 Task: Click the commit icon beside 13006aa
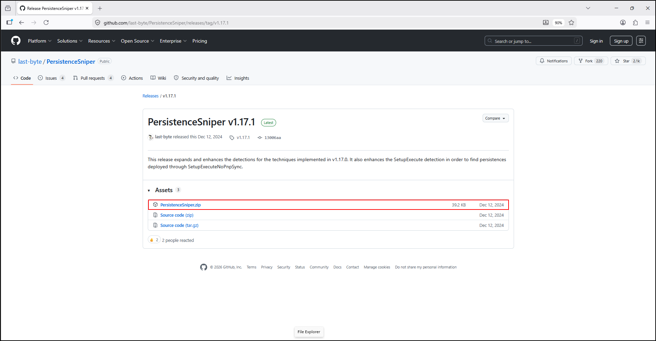[x=260, y=138]
